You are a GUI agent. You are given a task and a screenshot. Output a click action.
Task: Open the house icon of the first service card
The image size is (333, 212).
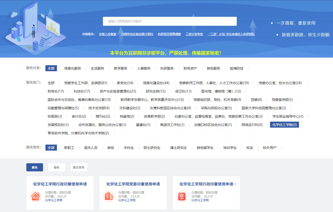pyautogui.click(x=36, y=196)
